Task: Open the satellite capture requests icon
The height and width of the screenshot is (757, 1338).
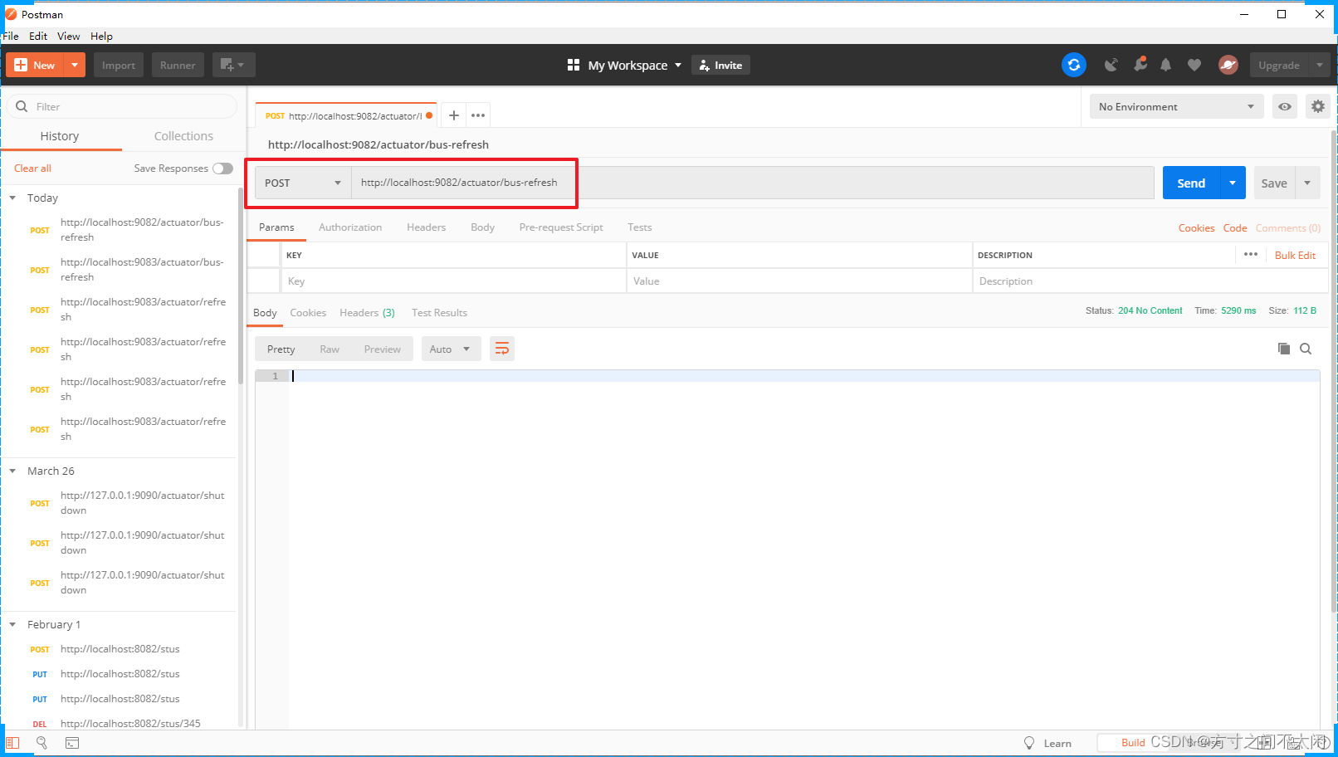Action: click(x=1111, y=65)
